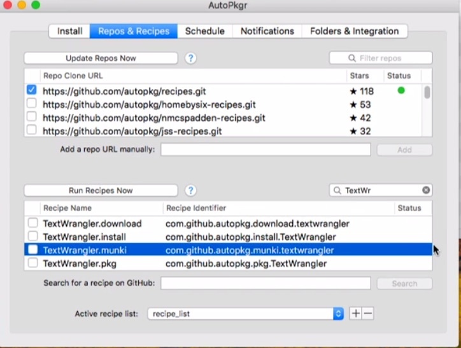Click help icon beside Run Recipes Now

pyautogui.click(x=190, y=190)
